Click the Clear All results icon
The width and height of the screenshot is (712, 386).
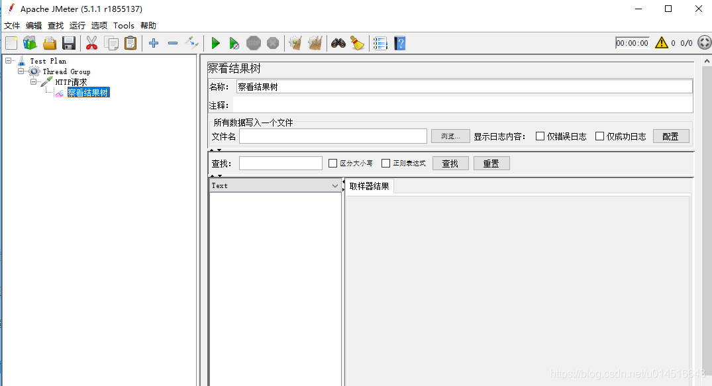[x=315, y=43]
